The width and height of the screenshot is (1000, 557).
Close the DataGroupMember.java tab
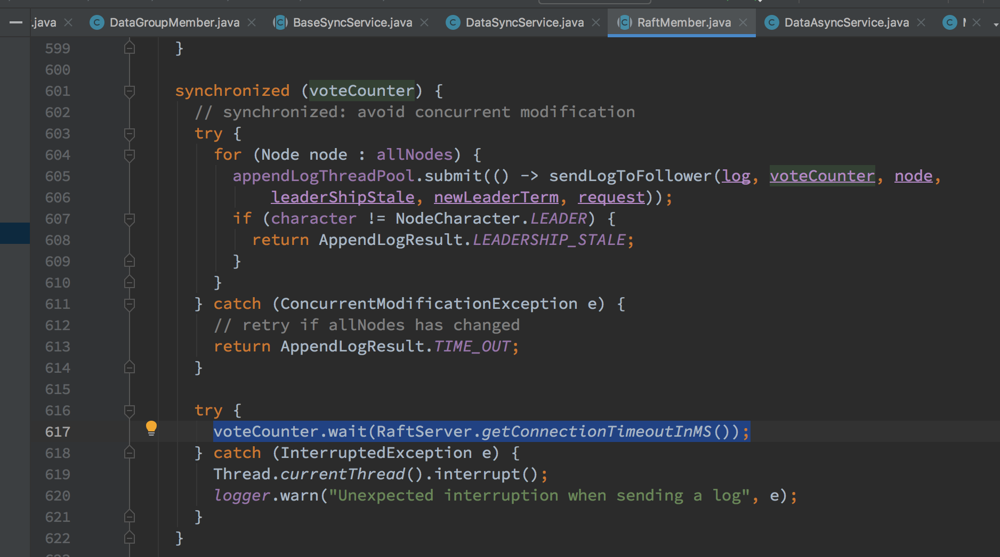click(x=252, y=22)
